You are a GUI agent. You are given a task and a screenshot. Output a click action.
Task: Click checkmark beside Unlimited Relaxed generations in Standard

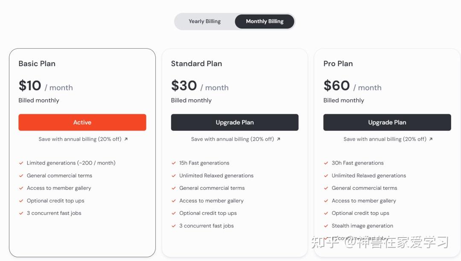coord(174,176)
